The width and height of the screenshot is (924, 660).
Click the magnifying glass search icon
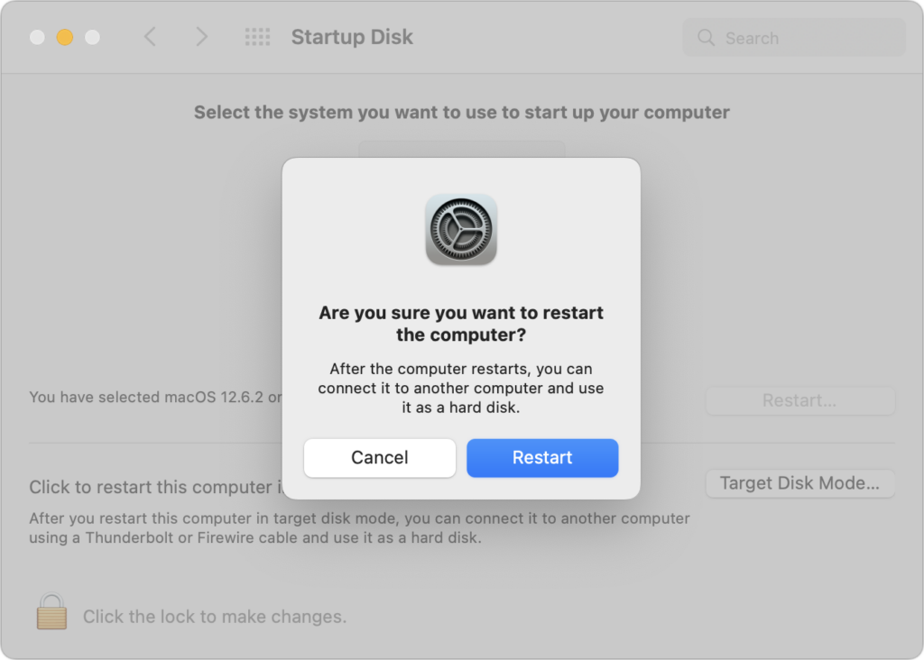[x=707, y=38]
